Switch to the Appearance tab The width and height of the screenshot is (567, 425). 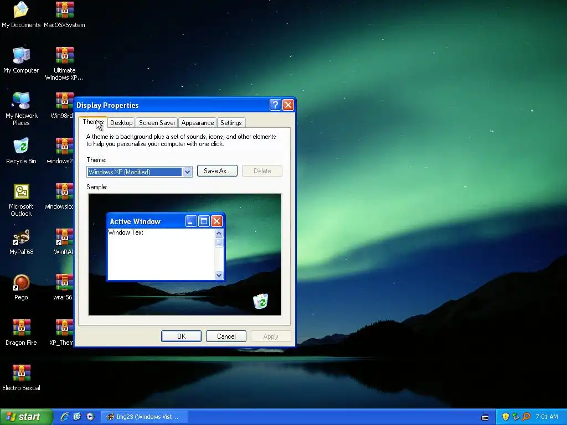pyautogui.click(x=198, y=123)
